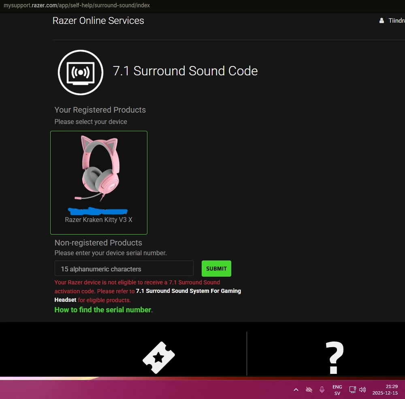Open the ticket star icon in footer
The width and height of the screenshot is (405, 399).
pos(159,358)
